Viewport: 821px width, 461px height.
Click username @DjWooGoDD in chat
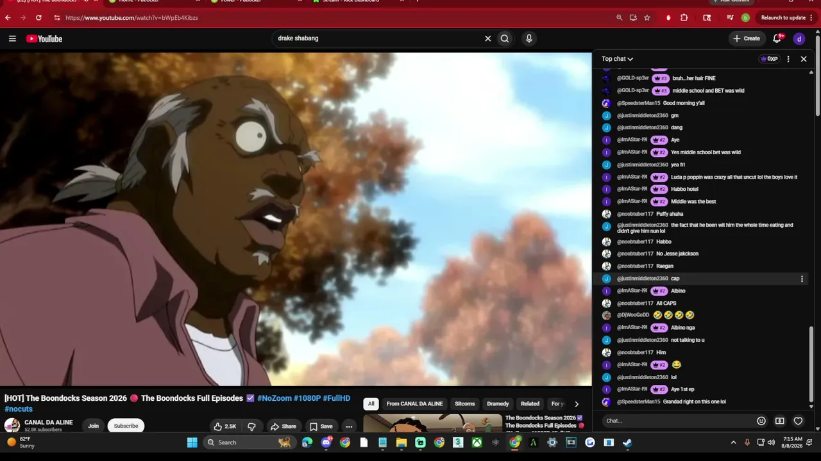click(633, 315)
